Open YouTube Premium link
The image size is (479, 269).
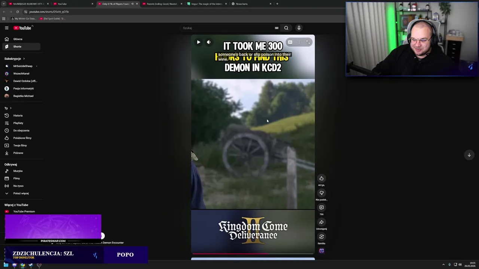(x=21, y=211)
